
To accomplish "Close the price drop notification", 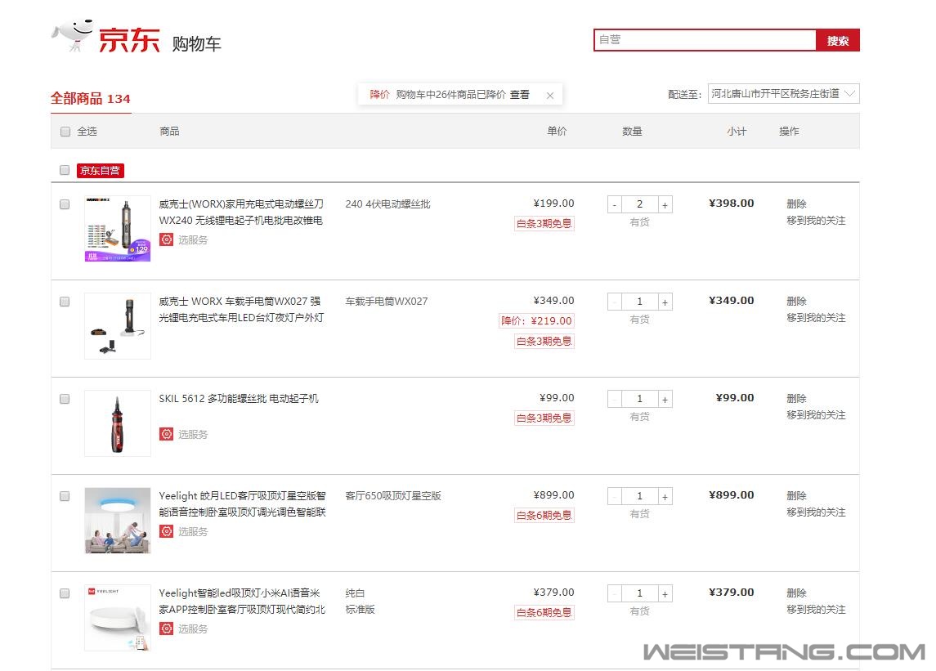I will coord(550,96).
